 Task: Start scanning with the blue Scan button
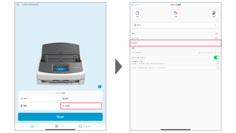pos(60,117)
